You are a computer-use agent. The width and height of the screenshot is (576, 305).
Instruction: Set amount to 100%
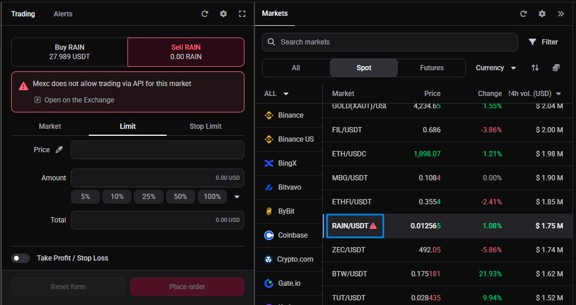tap(212, 197)
